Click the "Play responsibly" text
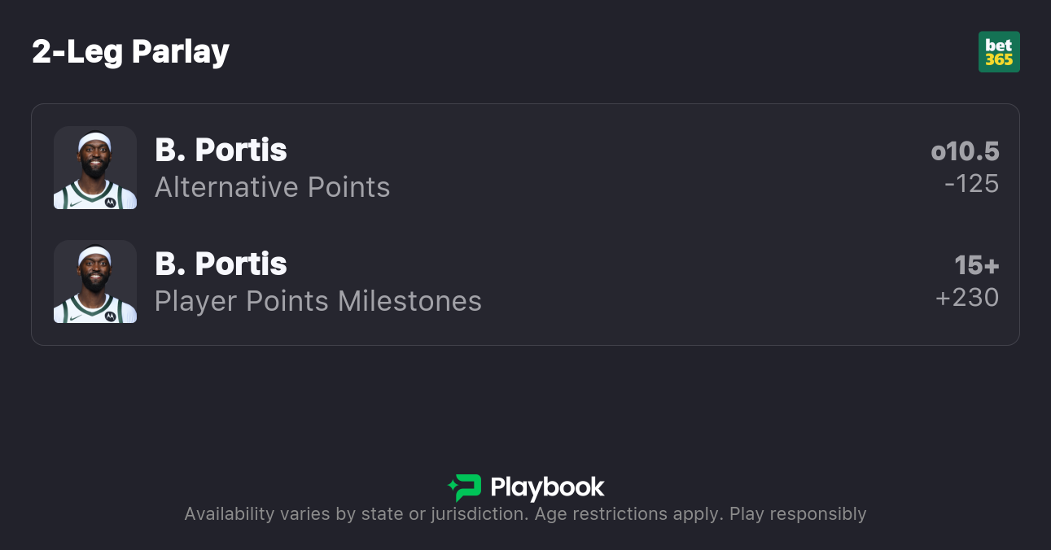Screen dimensions: 1051x550 (798, 514)
